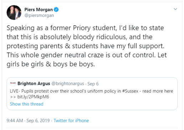Open the quoted tweet card text
Screen dimensions: 184x130
92,94
